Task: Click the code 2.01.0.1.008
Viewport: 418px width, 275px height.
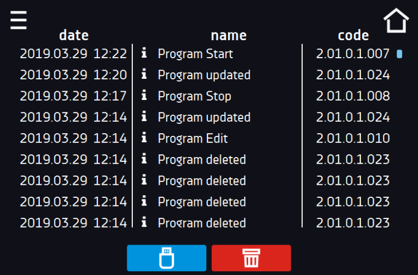Action: tap(353, 96)
